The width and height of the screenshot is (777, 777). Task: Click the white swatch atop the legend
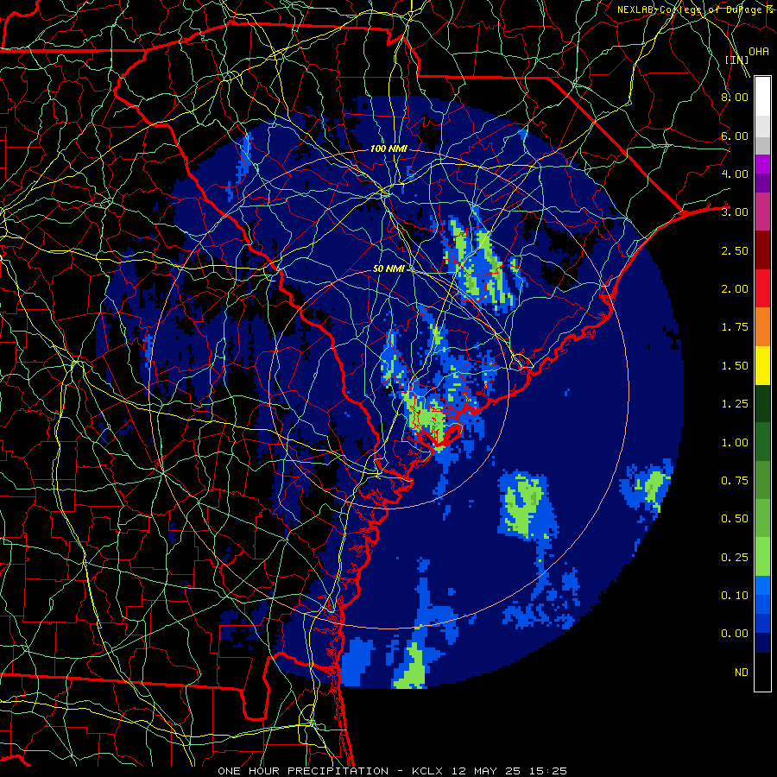[762, 97]
